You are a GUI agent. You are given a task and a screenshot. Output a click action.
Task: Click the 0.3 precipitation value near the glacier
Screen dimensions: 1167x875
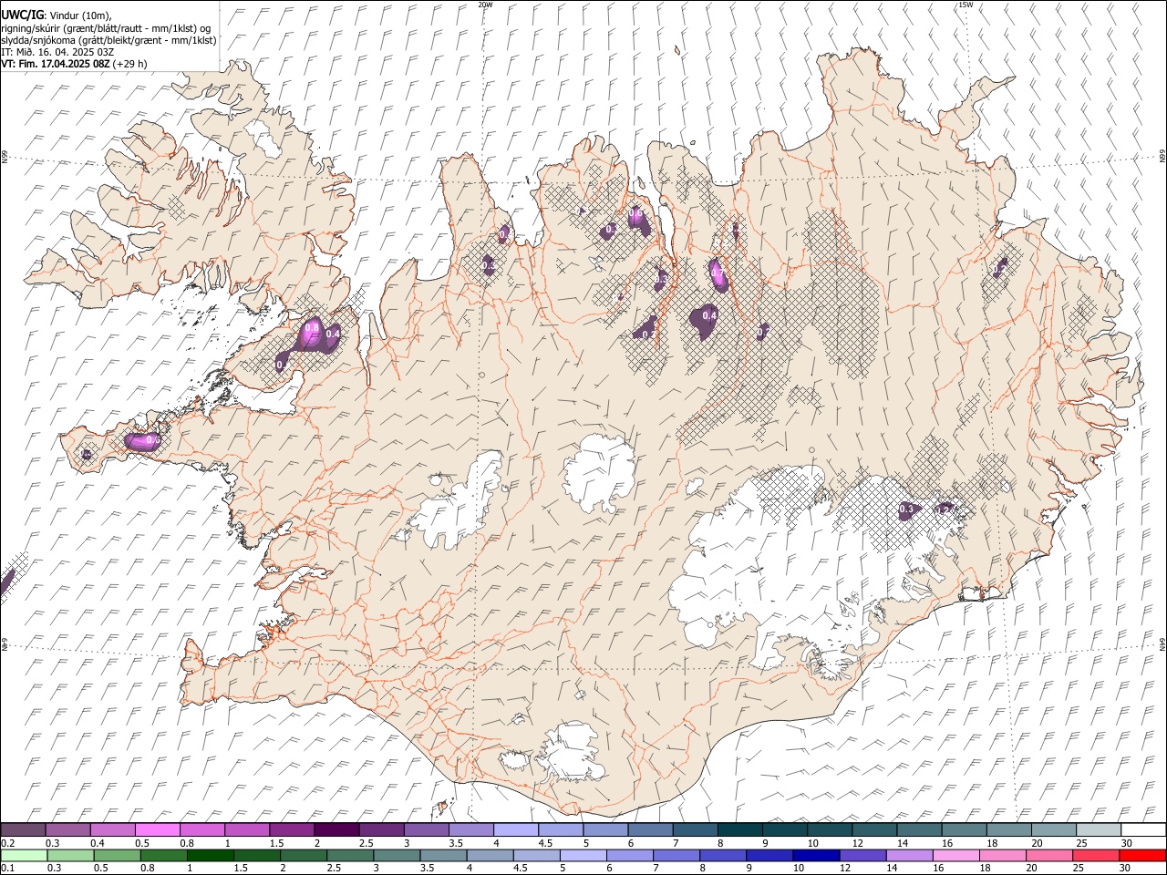pyautogui.click(x=906, y=509)
